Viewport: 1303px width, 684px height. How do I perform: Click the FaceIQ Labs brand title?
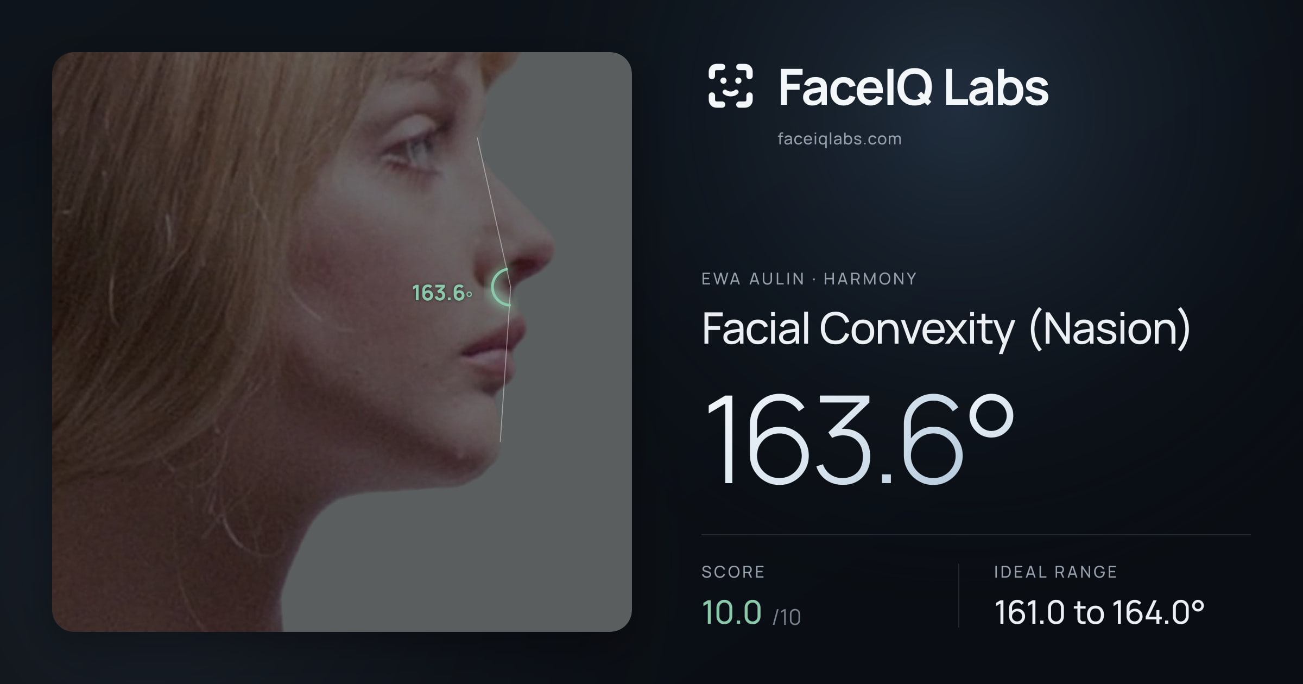[913, 87]
